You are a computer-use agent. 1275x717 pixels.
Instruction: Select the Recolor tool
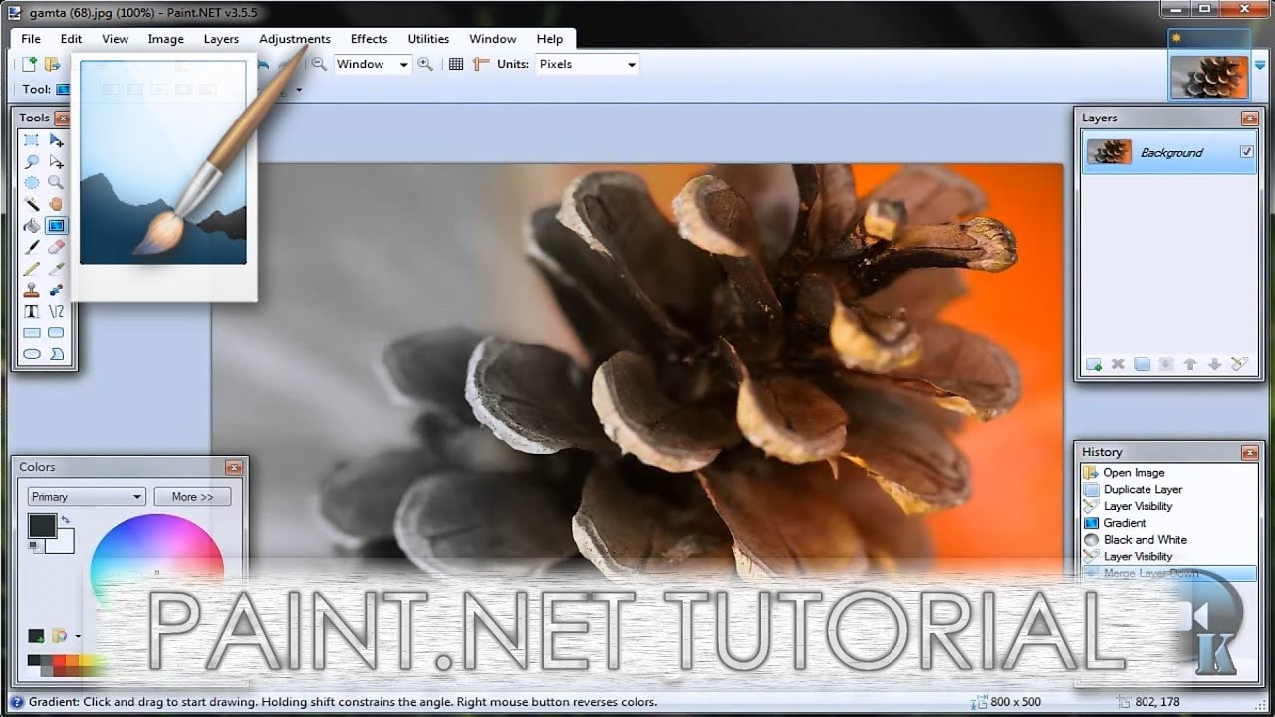click(56, 290)
